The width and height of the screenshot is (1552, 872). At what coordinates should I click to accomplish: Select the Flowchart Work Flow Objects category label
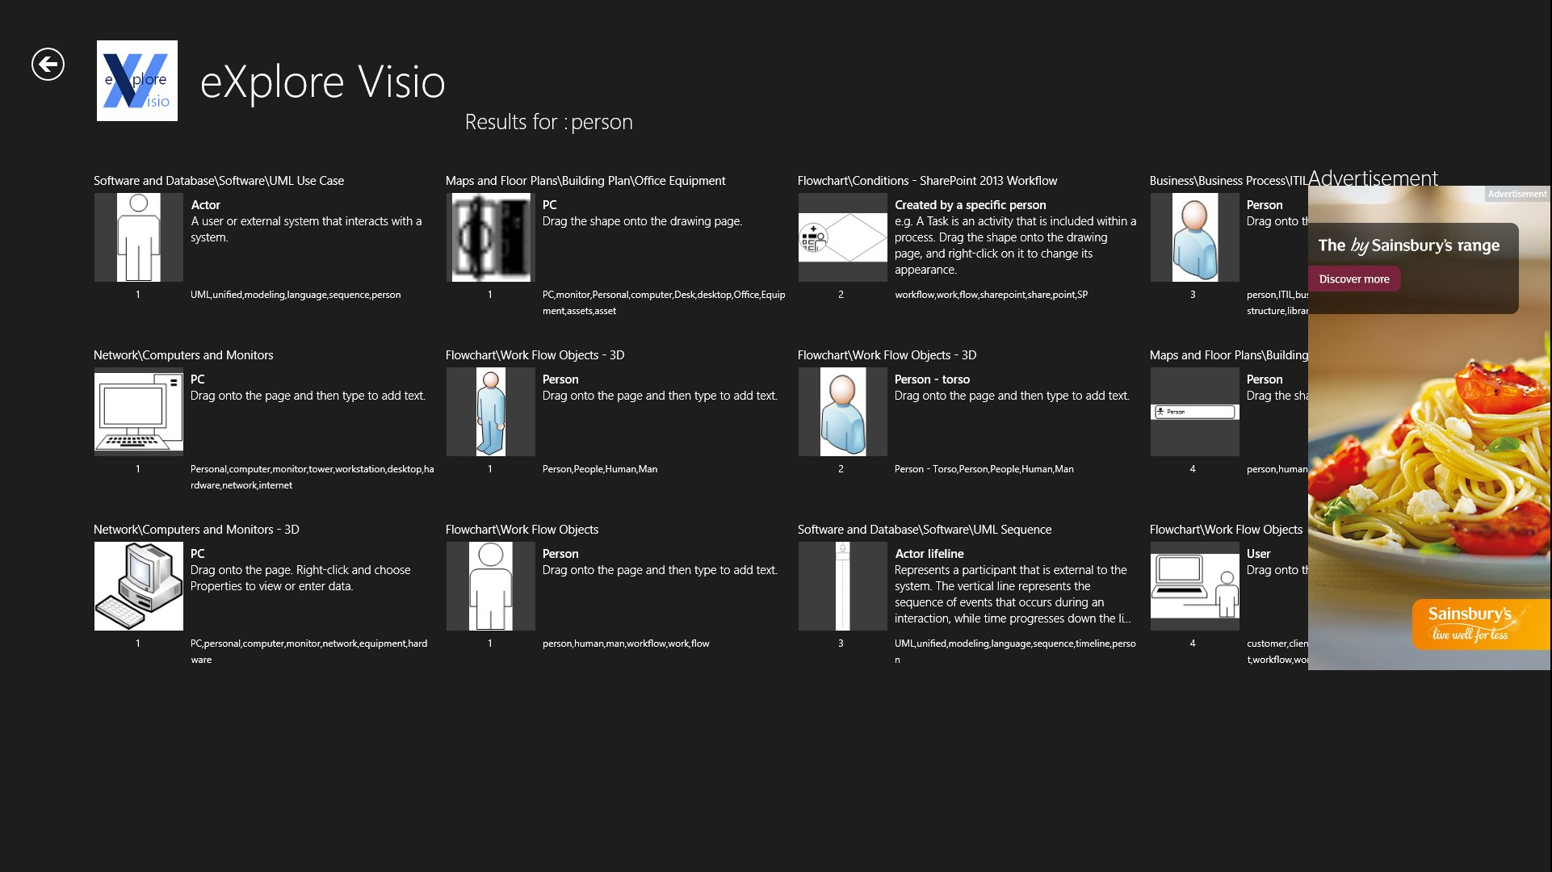point(522,528)
